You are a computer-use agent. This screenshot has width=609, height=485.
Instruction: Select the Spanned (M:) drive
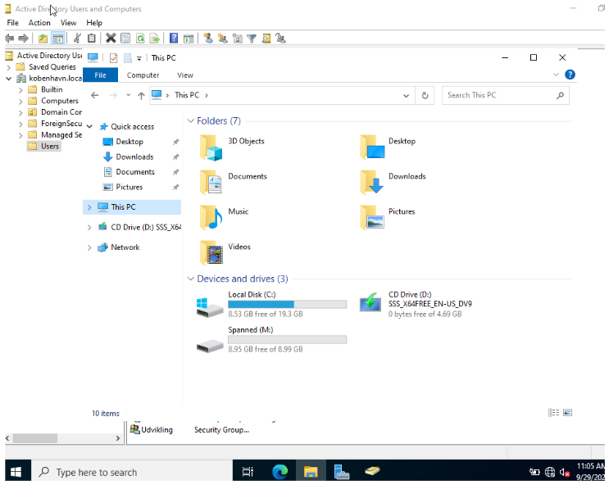(272, 340)
